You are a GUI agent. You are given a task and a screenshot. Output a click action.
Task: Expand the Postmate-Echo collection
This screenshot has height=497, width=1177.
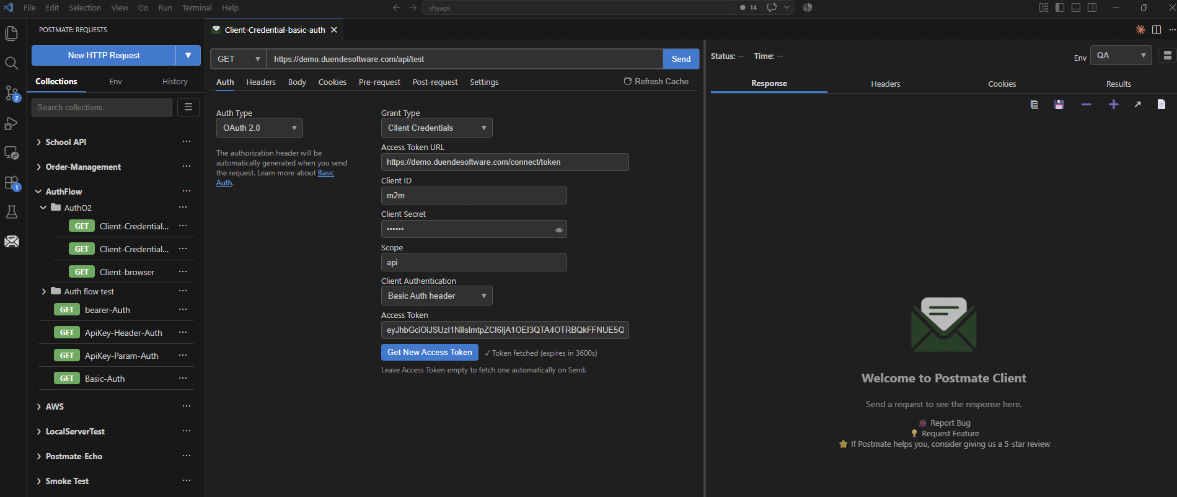click(39, 456)
